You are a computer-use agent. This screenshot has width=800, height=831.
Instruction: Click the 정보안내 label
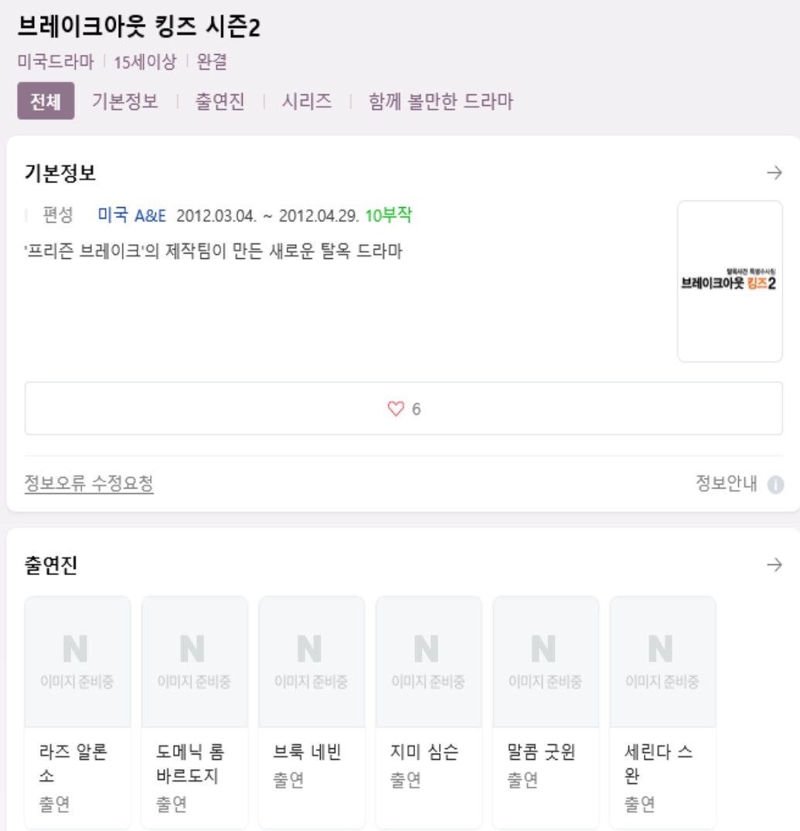tap(727, 483)
